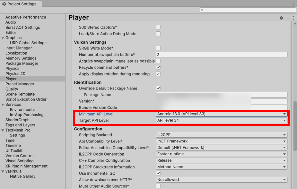Toggle the 360 Stereo Capture checkbox
This screenshot has width=297, height=189.
point(158,27)
